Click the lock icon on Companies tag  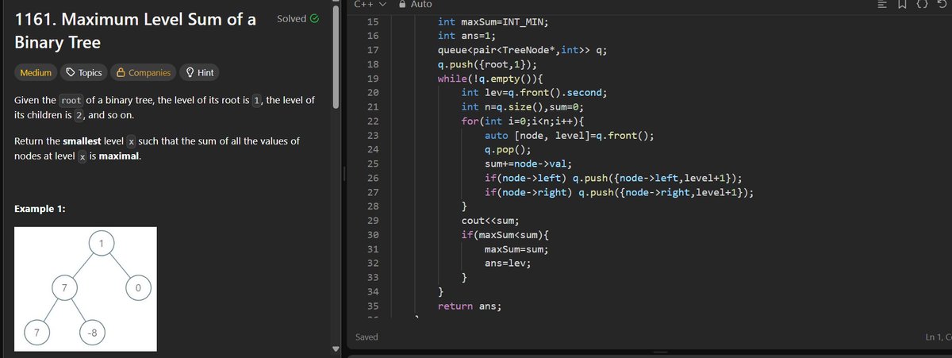click(121, 72)
